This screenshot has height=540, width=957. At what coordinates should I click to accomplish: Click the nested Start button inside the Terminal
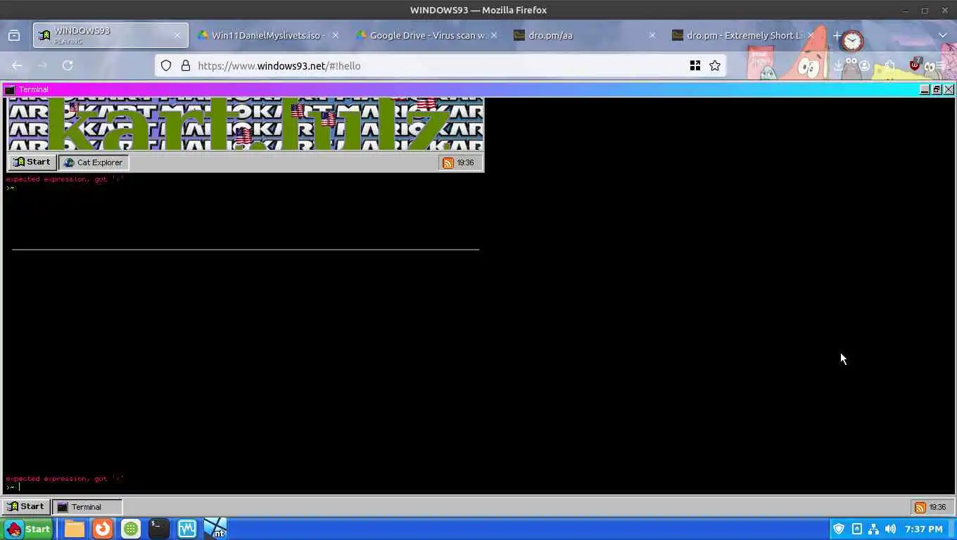click(x=32, y=162)
